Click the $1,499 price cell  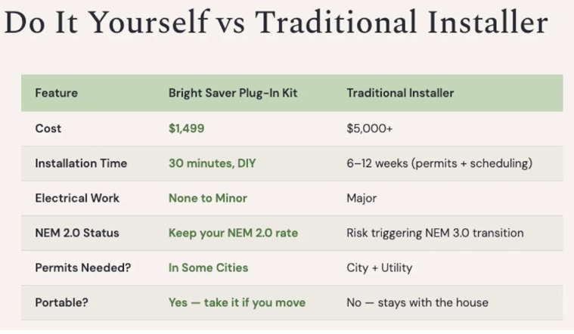click(x=186, y=128)
